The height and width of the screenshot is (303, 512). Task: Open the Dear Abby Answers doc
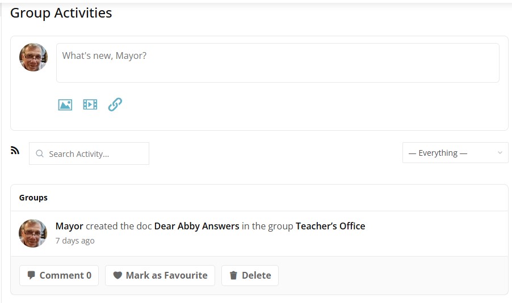tap(196, 226)
